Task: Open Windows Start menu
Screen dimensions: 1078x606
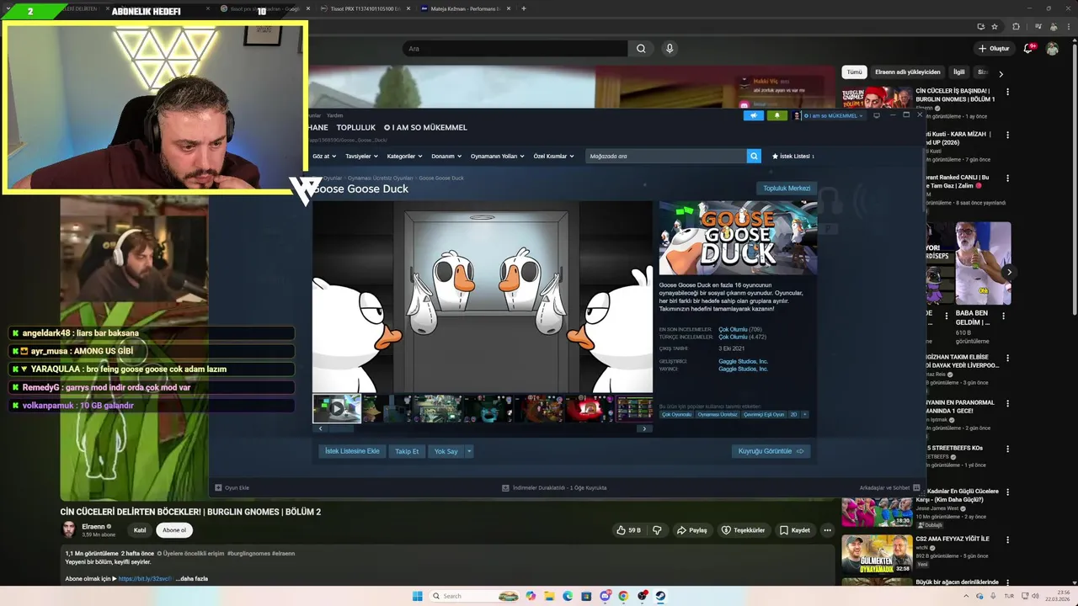Action: 417,596
